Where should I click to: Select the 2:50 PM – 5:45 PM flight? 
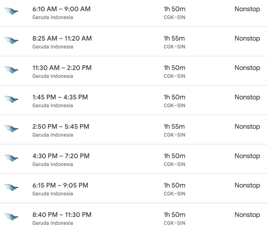tap(61, 127)
